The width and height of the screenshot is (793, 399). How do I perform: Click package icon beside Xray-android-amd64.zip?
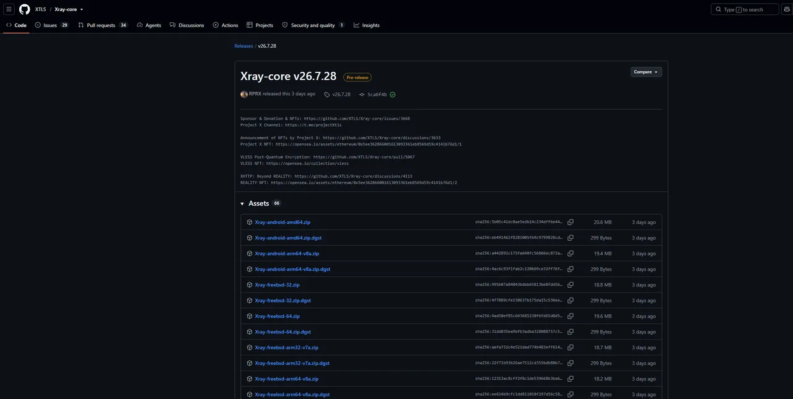(250, 222)
